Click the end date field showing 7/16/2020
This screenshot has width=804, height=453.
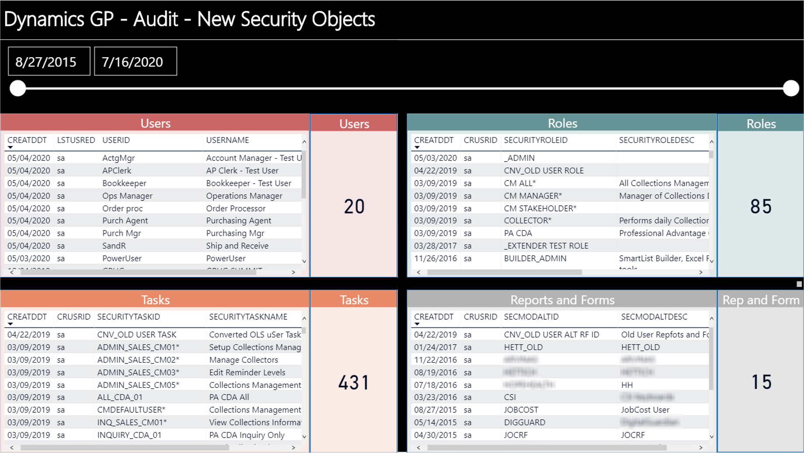(135, 62)
